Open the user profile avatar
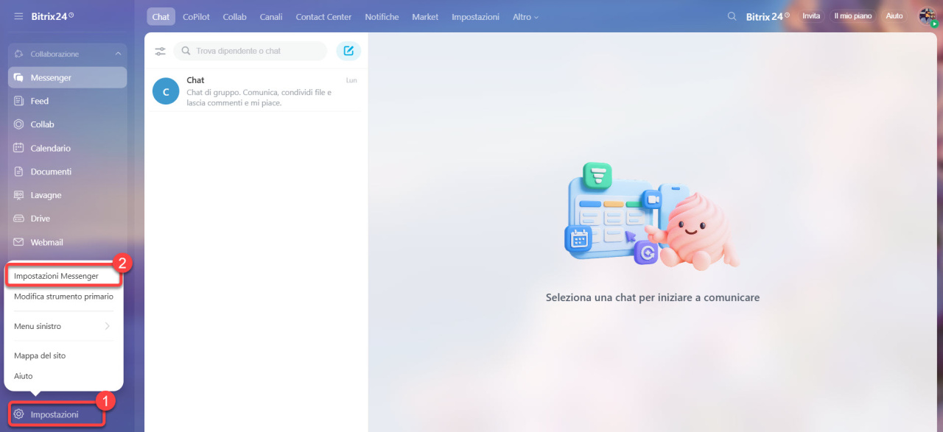This screenshot has width=943, height=432. click(928, 16)
